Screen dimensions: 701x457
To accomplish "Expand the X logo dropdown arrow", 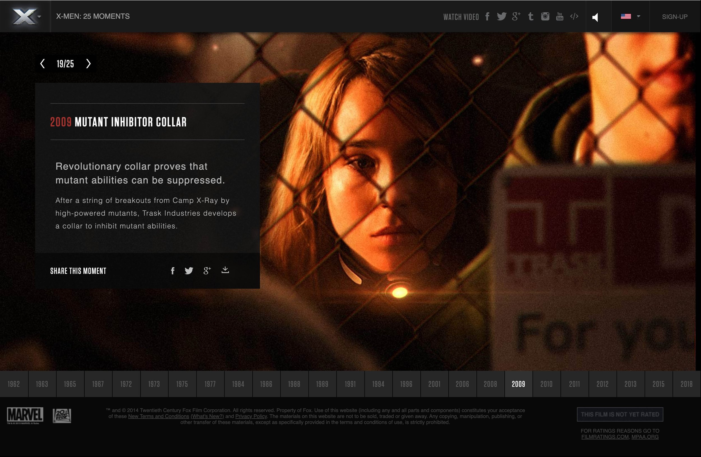I will (39, 17).
